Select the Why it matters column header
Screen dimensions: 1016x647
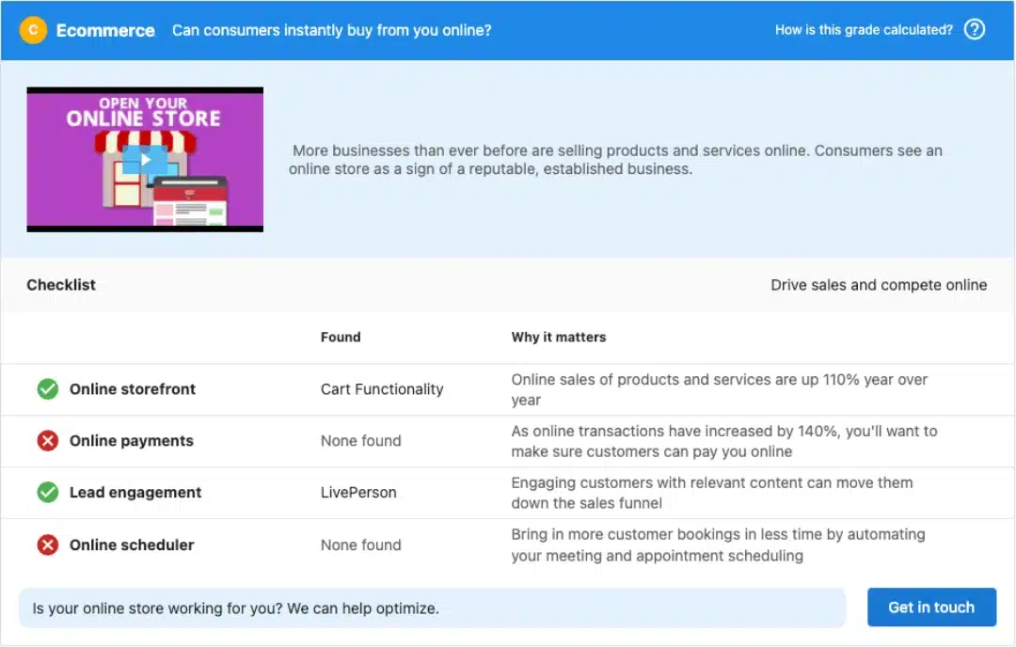[558, 337]
